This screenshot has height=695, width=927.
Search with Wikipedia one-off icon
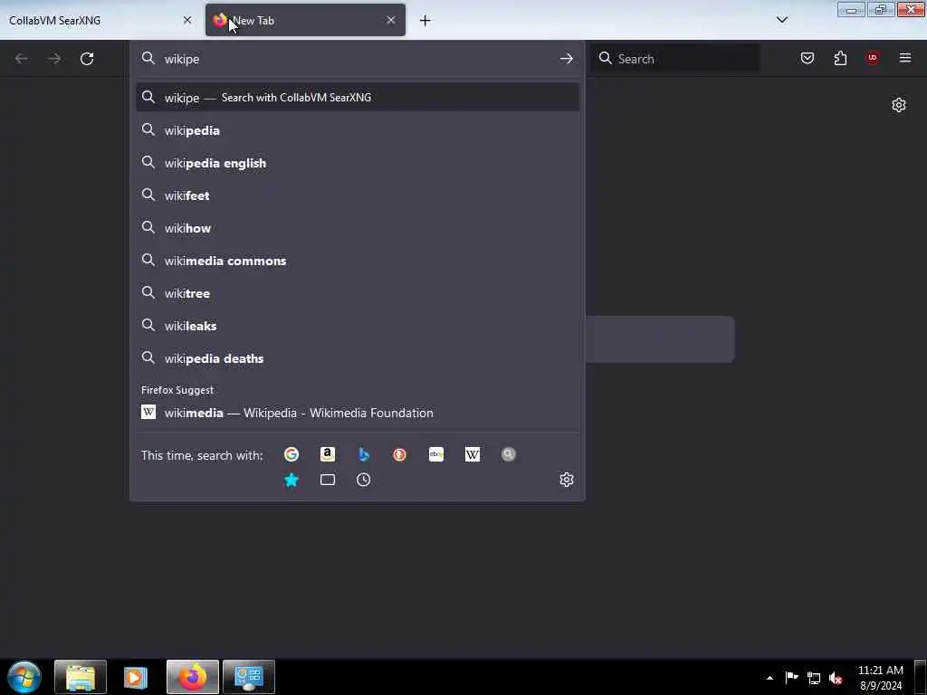[x=473, y=454]
